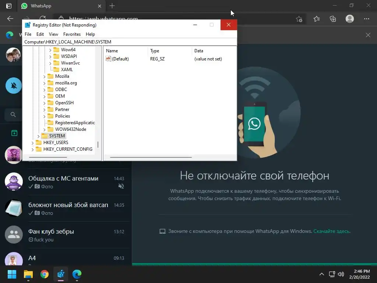The height and width of the screenshot is (283, 377).
Task: Open File menu in Registry Editor
Action: pyautogui.click(x=28, y=34)
